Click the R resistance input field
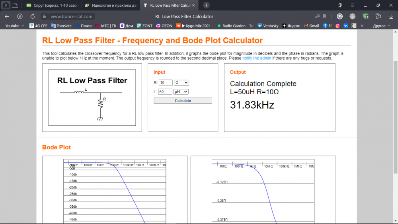The height and width of the screenshot is (224, 398). 166,83
